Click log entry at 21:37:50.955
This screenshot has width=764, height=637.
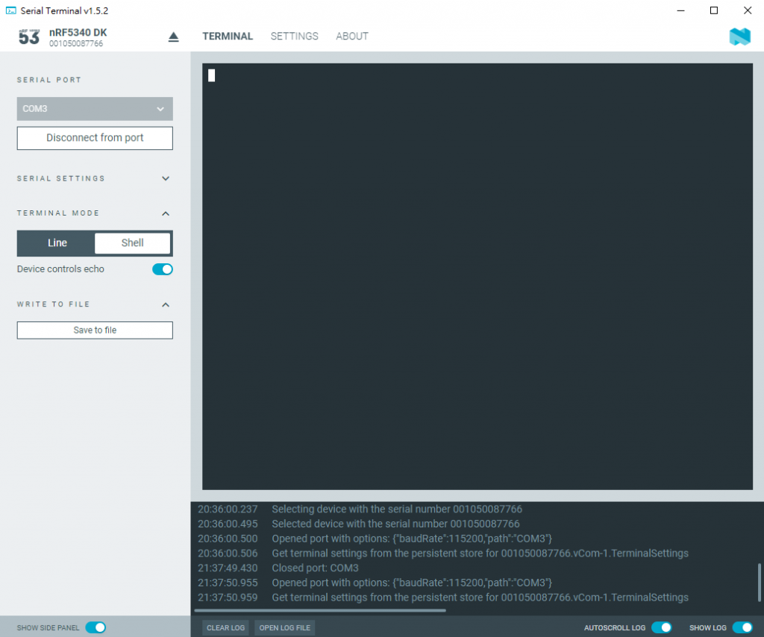[375, 583]
